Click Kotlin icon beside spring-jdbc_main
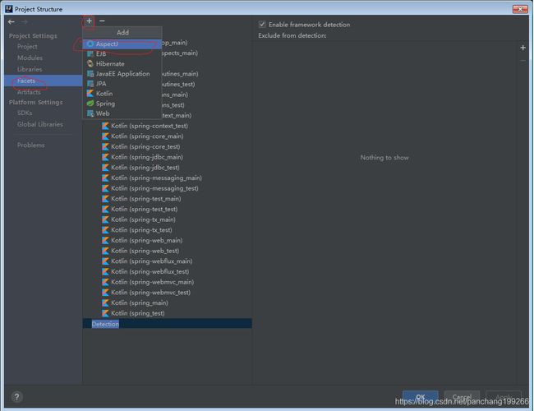Image resolution: width=534 pixels, height=411 pixels. [105, 157]
